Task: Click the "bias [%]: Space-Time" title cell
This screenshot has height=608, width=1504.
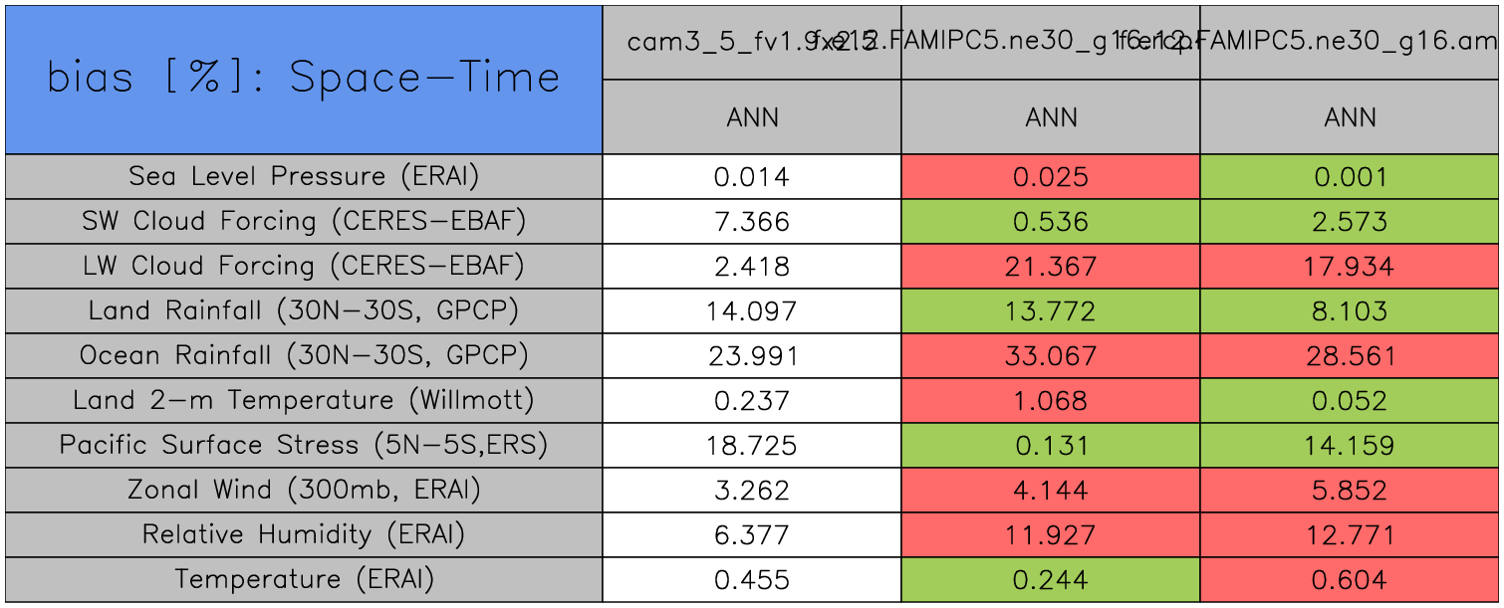Action: (304, 79)
